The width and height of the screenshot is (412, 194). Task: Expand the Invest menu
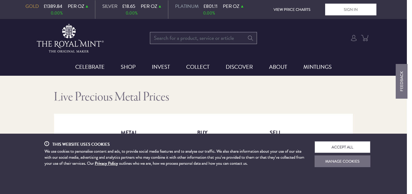[x=161, y=67]
